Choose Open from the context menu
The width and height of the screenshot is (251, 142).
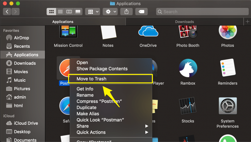point(111,63)
